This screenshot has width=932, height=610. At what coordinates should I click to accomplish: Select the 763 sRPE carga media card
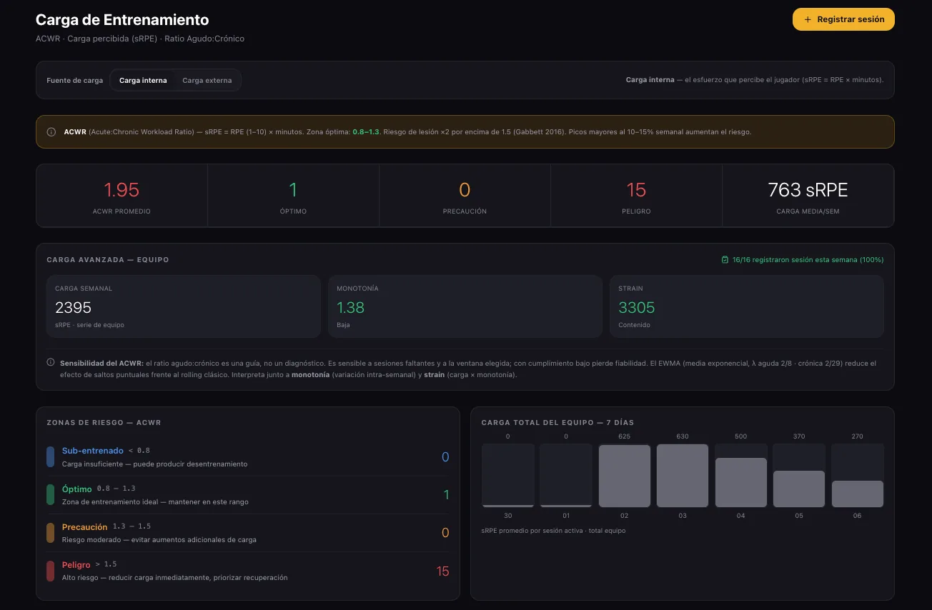[x=808, y=196]
